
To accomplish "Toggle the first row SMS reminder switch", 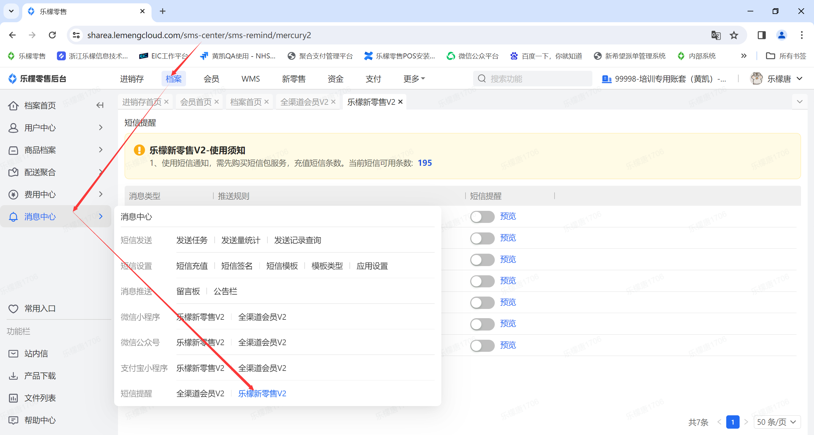I will pyautogui.click(x=482, y=217).
